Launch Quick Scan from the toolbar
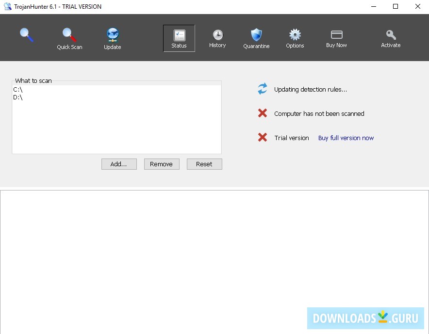The width and height of the screenshot is (429, 334). pos(69,39)
